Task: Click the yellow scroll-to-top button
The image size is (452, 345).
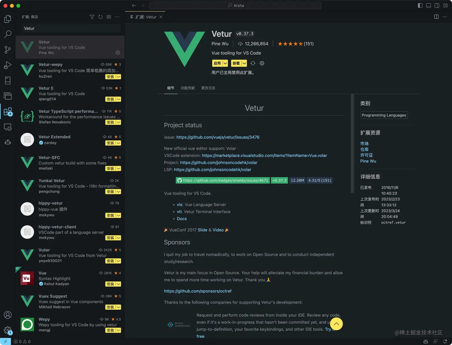Action: [336, 324]
